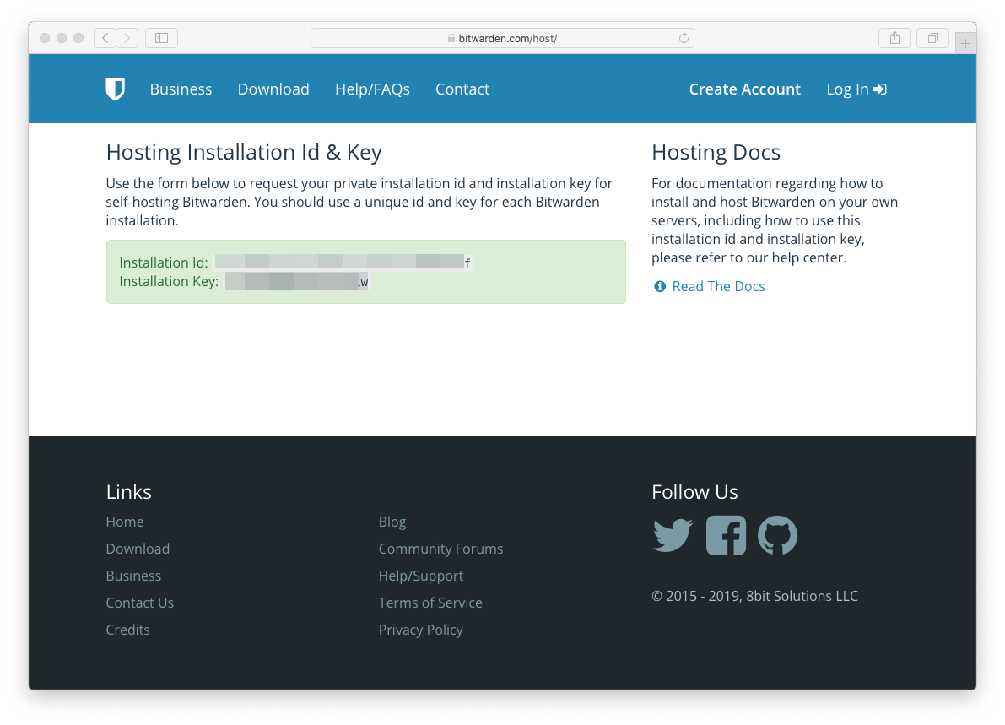The height and width of the screenshot is (725, 1005).
Task: Open the footer Business link
Action: pos(133,576)
